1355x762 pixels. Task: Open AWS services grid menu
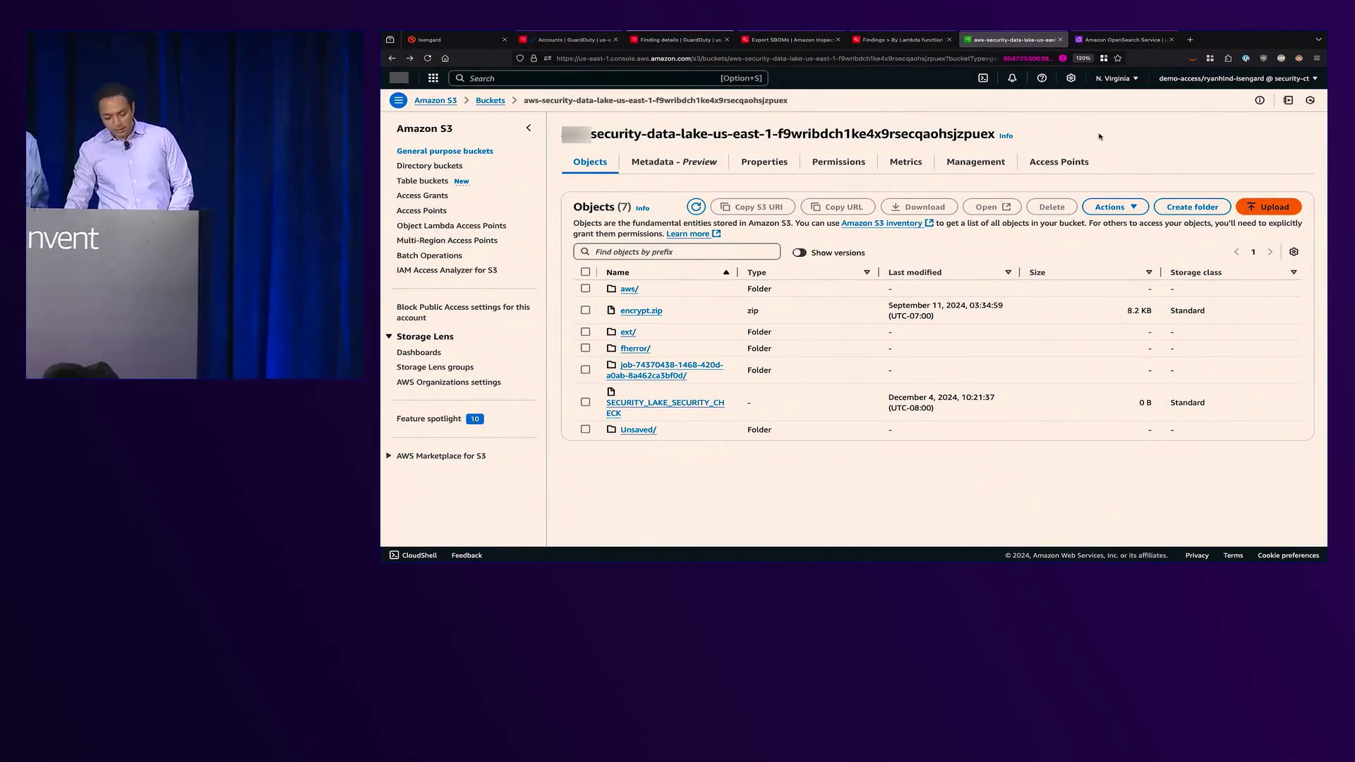pyautogui.click(x=433, y=78)
